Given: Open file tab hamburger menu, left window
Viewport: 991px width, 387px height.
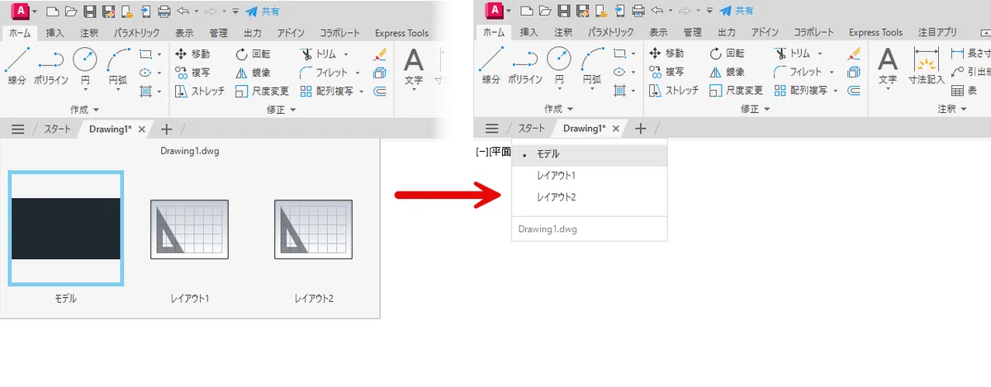Looking at the screenshot, I should (17, 129).
